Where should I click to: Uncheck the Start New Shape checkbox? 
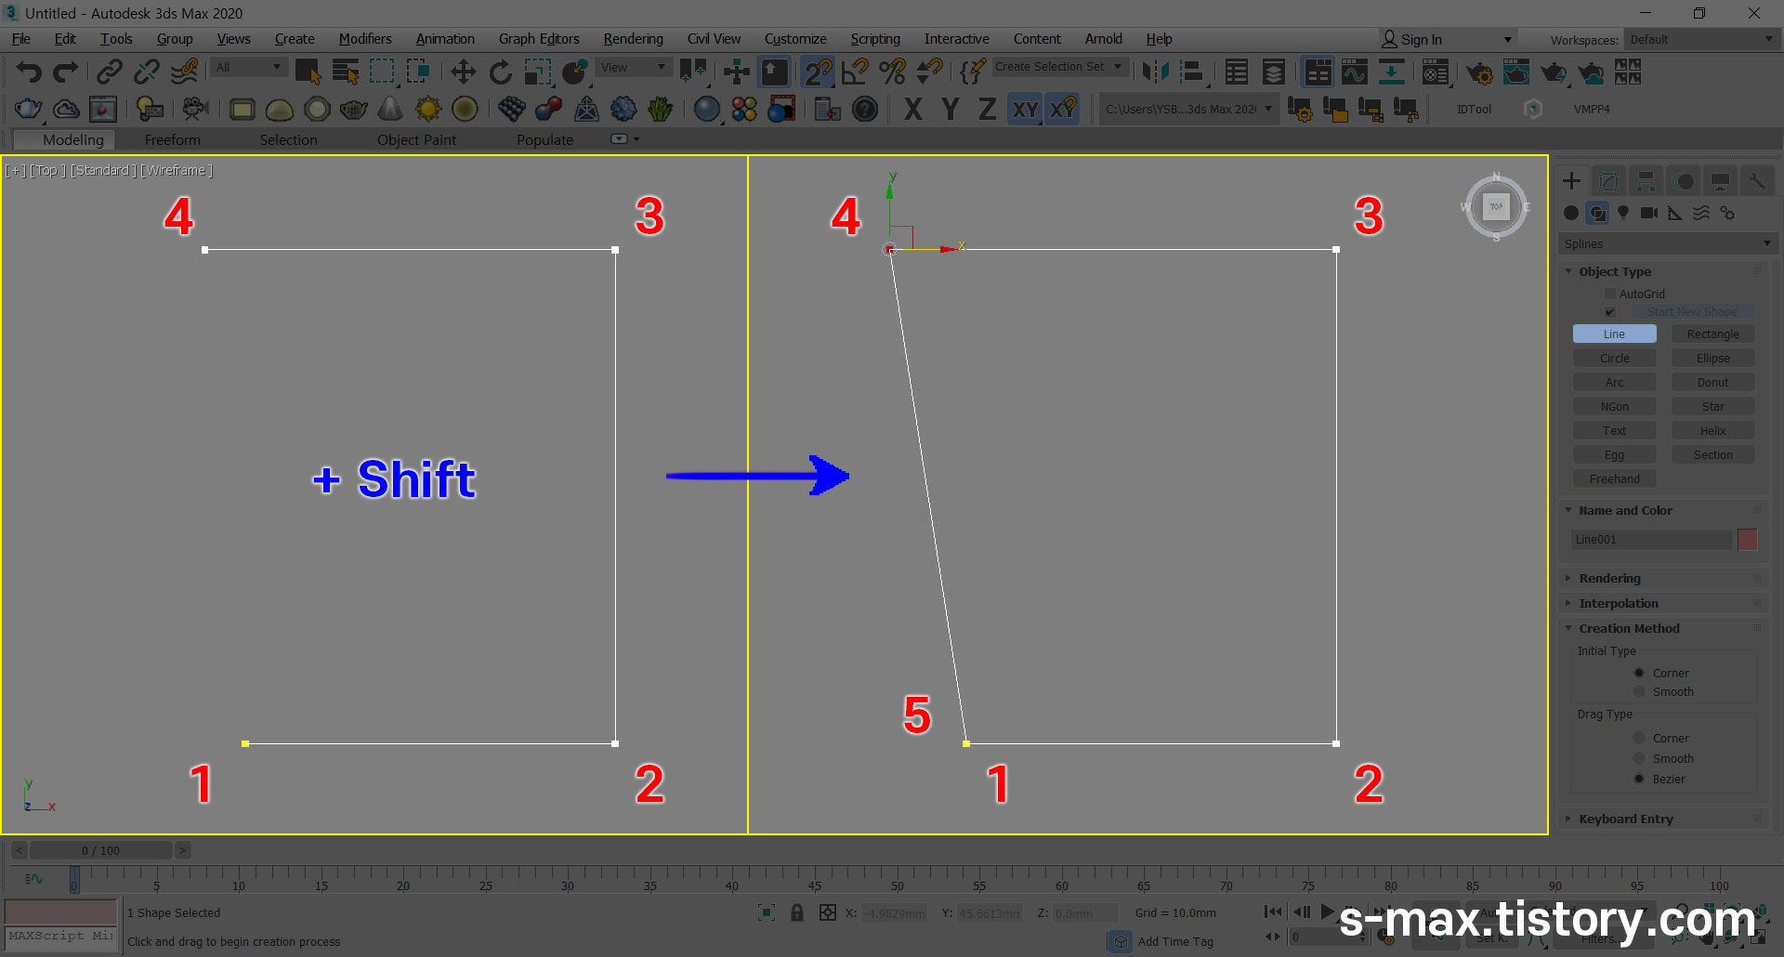tap(1610, 312)
